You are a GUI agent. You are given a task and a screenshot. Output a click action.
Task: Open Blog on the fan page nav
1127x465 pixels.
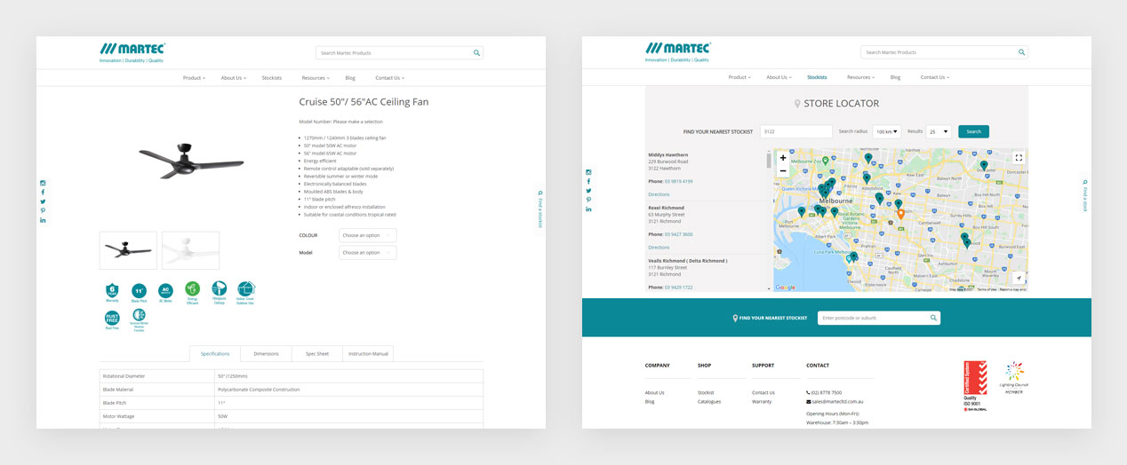point(350,78)
